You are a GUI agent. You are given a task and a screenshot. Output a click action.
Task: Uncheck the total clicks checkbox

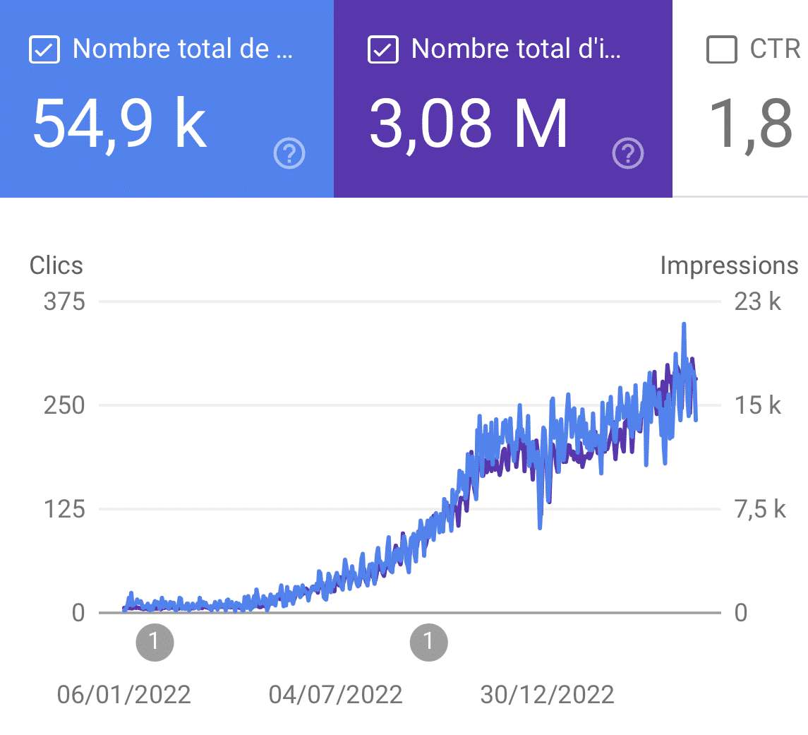(44, 49)
